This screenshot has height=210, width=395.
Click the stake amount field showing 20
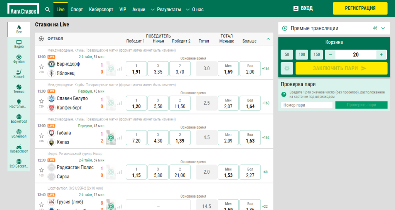tap(356, 55)
